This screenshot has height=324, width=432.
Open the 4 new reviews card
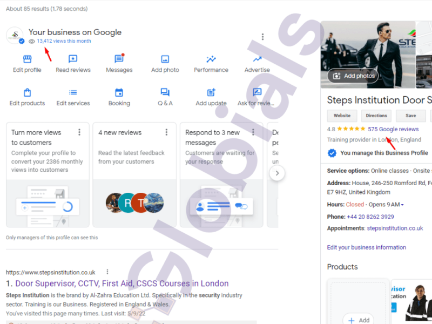click(x=134, y=174)
